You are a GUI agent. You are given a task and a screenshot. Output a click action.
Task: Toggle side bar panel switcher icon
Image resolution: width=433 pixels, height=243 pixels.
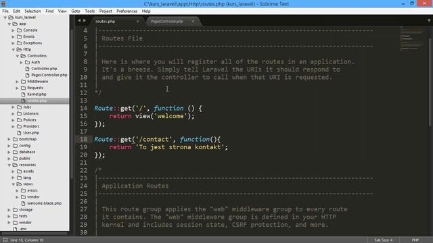(5, 240)
